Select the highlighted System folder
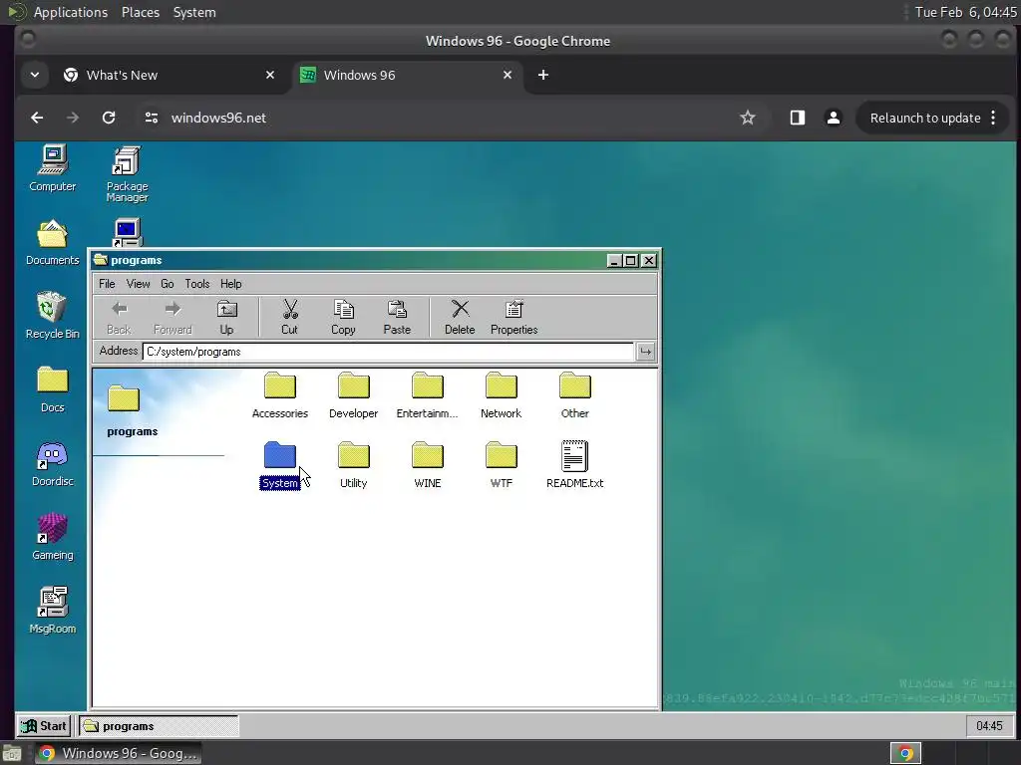 [x=280, y=465]
